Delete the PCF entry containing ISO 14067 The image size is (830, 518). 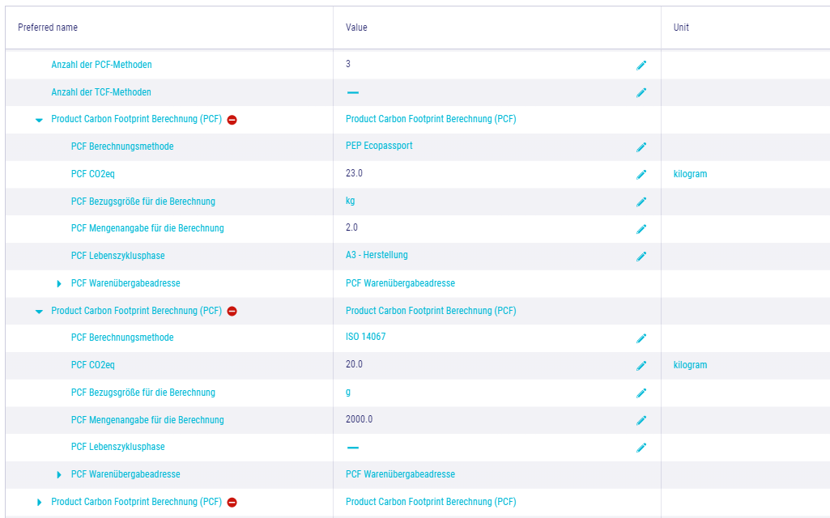[x=232, y=311]
